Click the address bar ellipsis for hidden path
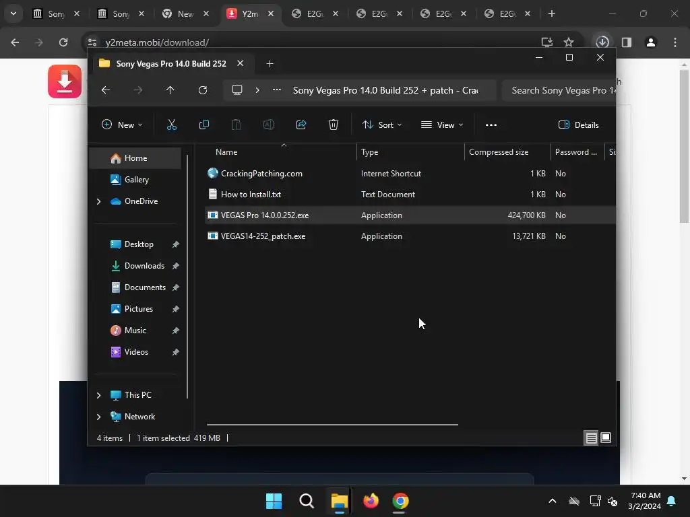 pos(277,90)
